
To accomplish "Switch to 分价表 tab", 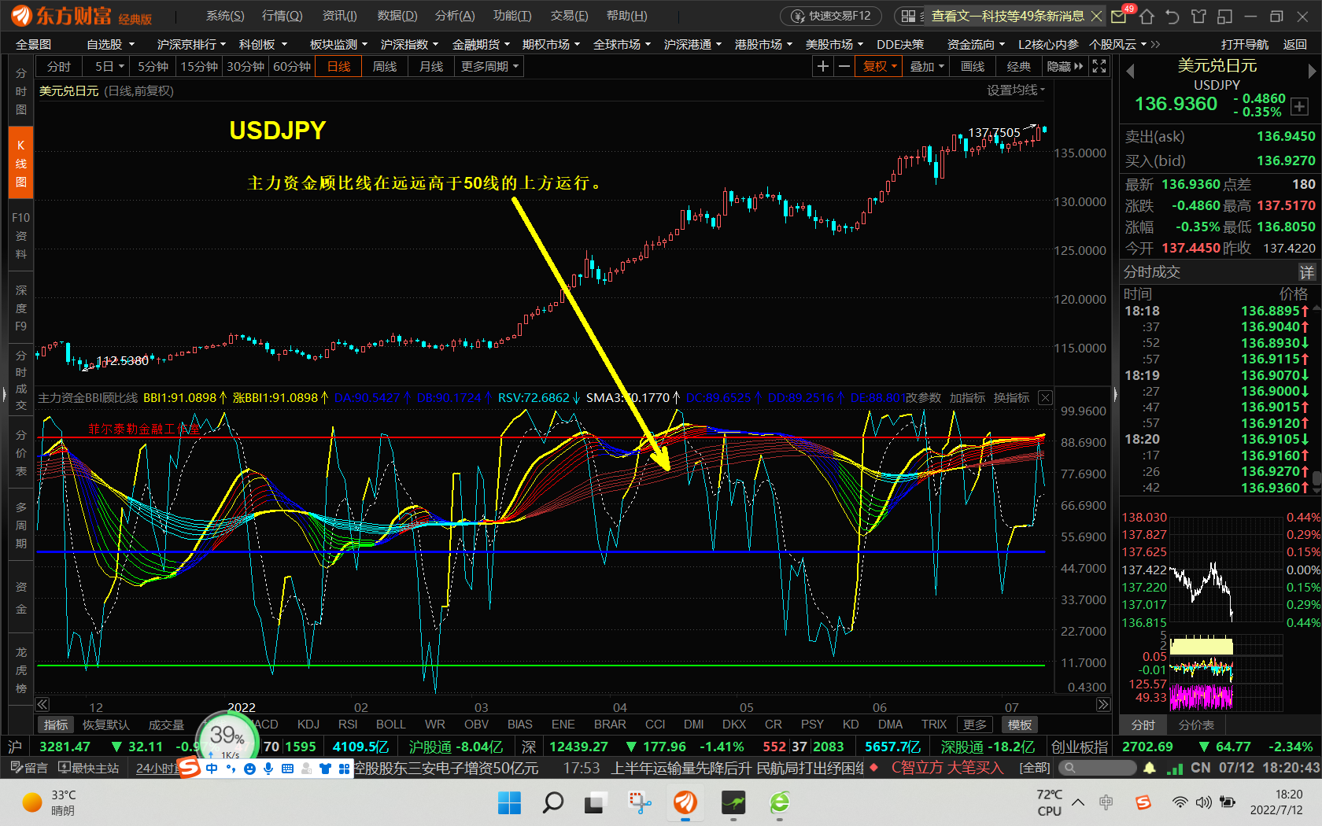I will click(1195, 725).
